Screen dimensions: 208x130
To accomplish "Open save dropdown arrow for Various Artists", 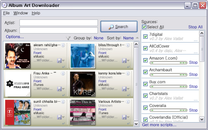I will tap(128, 117).
